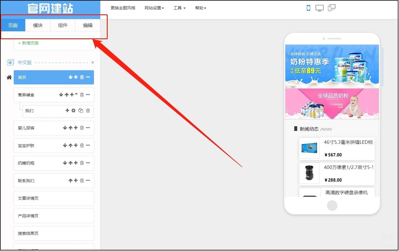Collapse 营养辅食 subpages with caret
The image size is (399, 251).
[76, 94]
